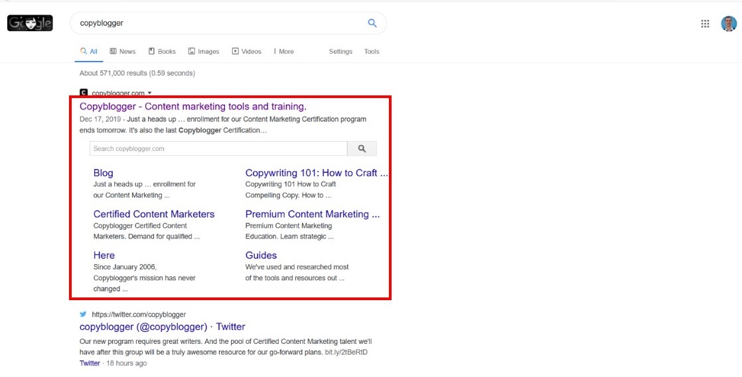The width and height of the screenshot is (742, 377).
Task: Click the sitelinks search magnifier button
Action: point(362,149)
